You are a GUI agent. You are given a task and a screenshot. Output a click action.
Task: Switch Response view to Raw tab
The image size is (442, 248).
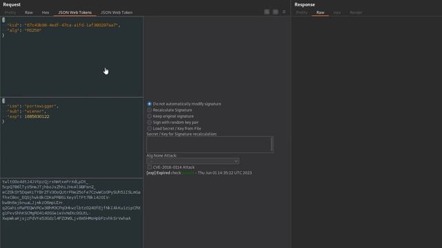[x=320, y=12]
